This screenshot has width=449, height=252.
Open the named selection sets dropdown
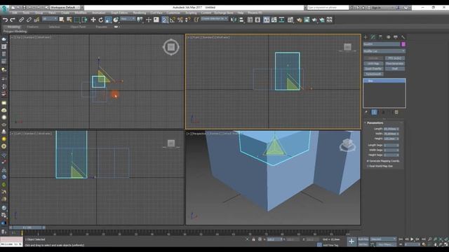point(214,19)
